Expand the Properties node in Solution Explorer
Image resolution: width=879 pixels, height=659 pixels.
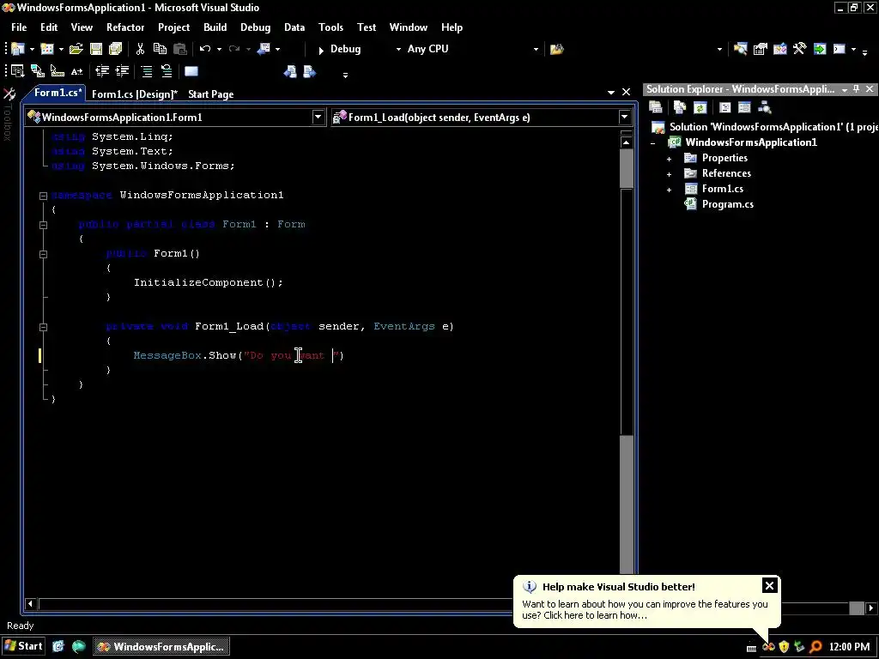pyautogui.click(x=669, y=159)
